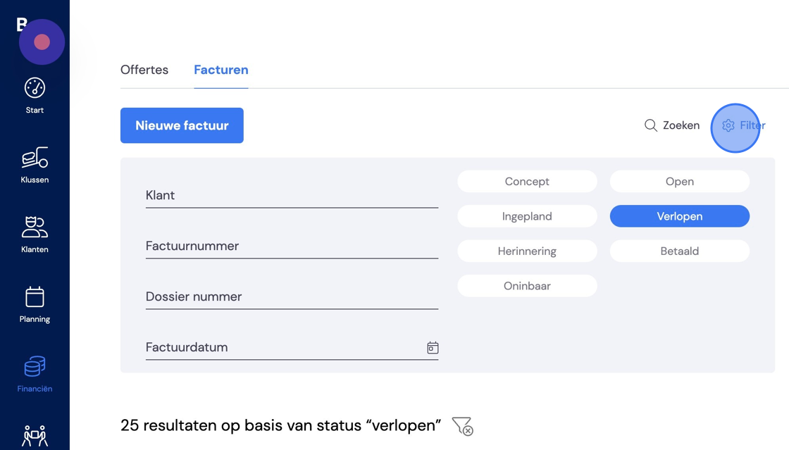The image size is (789, 450).
Task: Open the Start dashboard icon
Action: [x=35, y=88]
